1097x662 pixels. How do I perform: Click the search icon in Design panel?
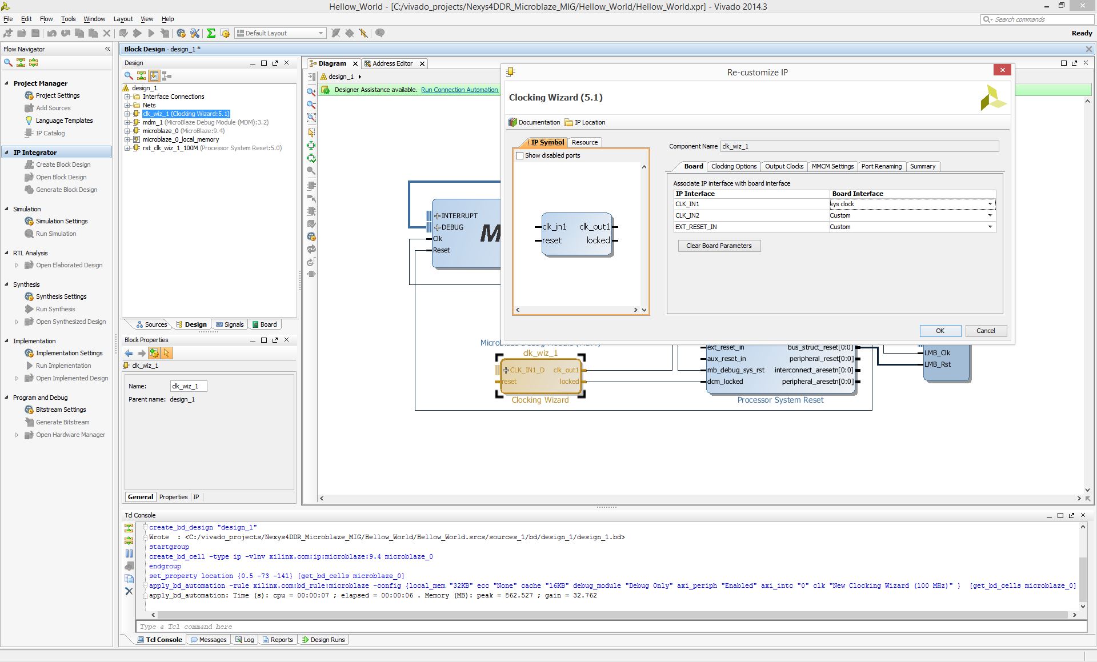[x=129, y=75]
